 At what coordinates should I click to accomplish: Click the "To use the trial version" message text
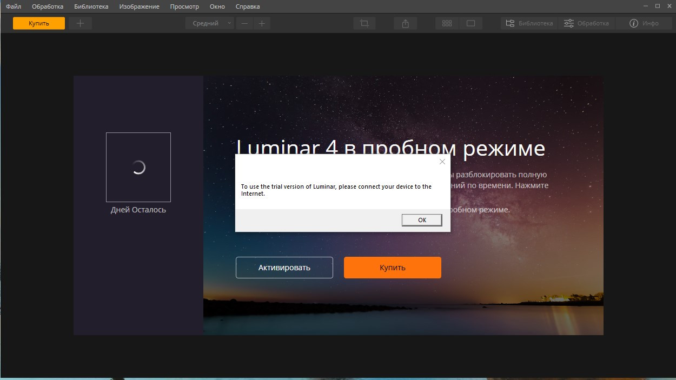pyautogui.click(x=336, y=190)
